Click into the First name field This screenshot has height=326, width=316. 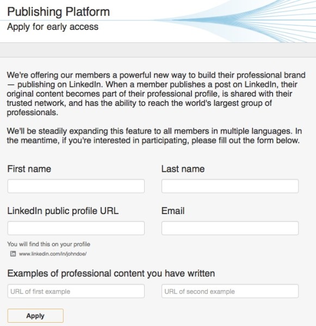click(x=76, y=186)
